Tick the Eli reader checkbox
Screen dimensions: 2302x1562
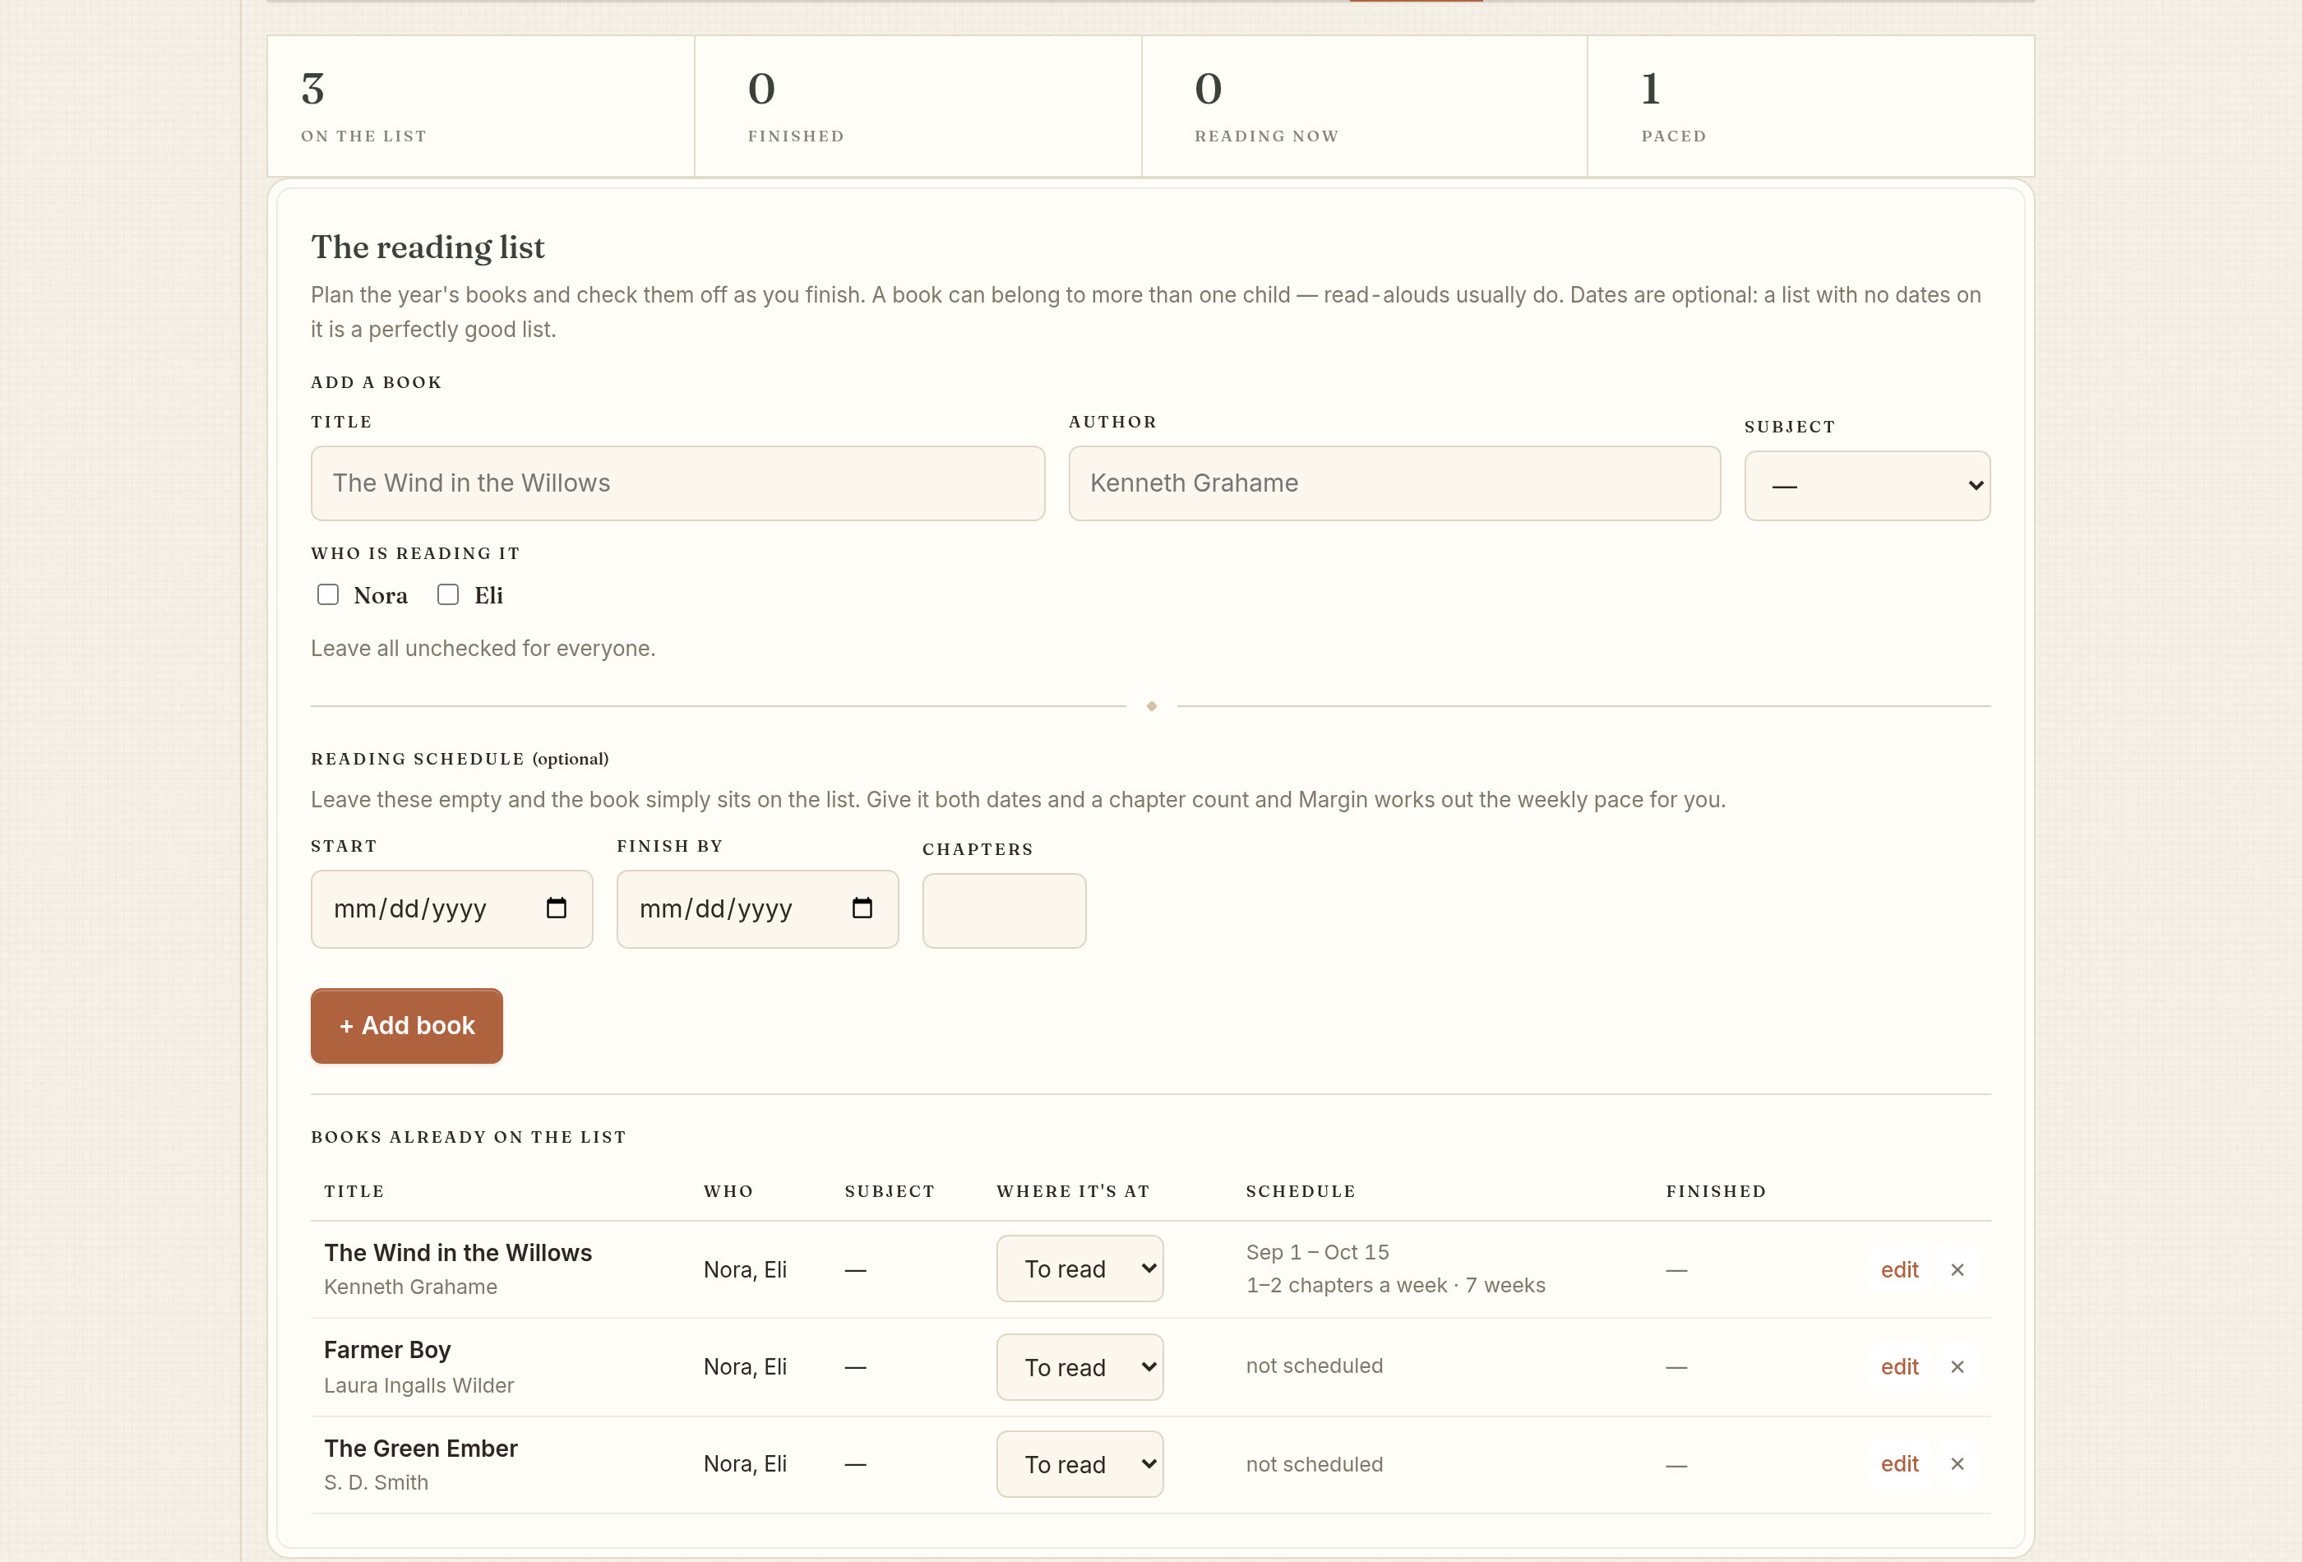coord(448,594)
